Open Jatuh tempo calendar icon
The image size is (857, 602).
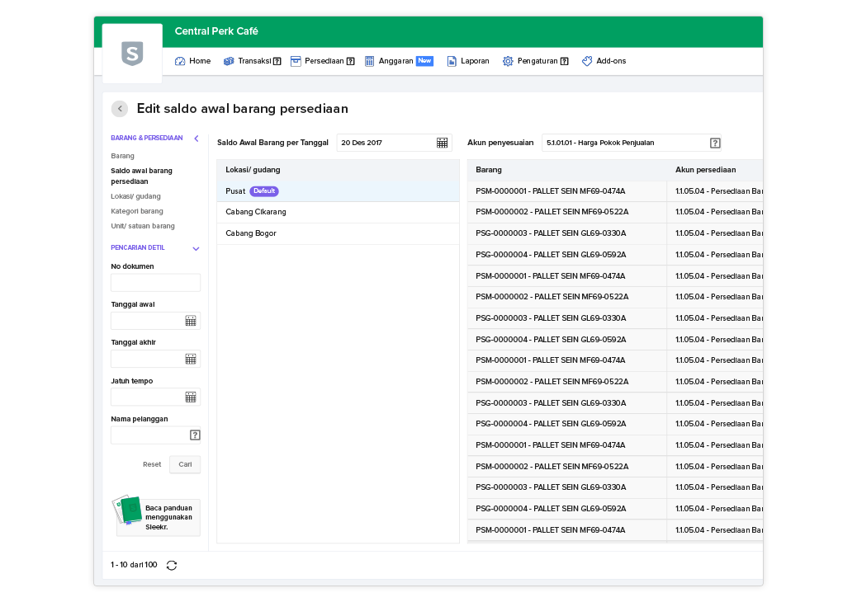190,397
